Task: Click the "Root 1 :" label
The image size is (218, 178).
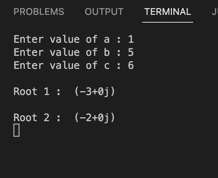Action: (x=37, y=91)
